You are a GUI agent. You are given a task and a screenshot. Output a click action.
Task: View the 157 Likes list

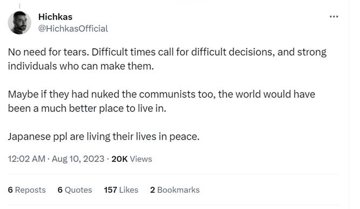pos(121,190)
